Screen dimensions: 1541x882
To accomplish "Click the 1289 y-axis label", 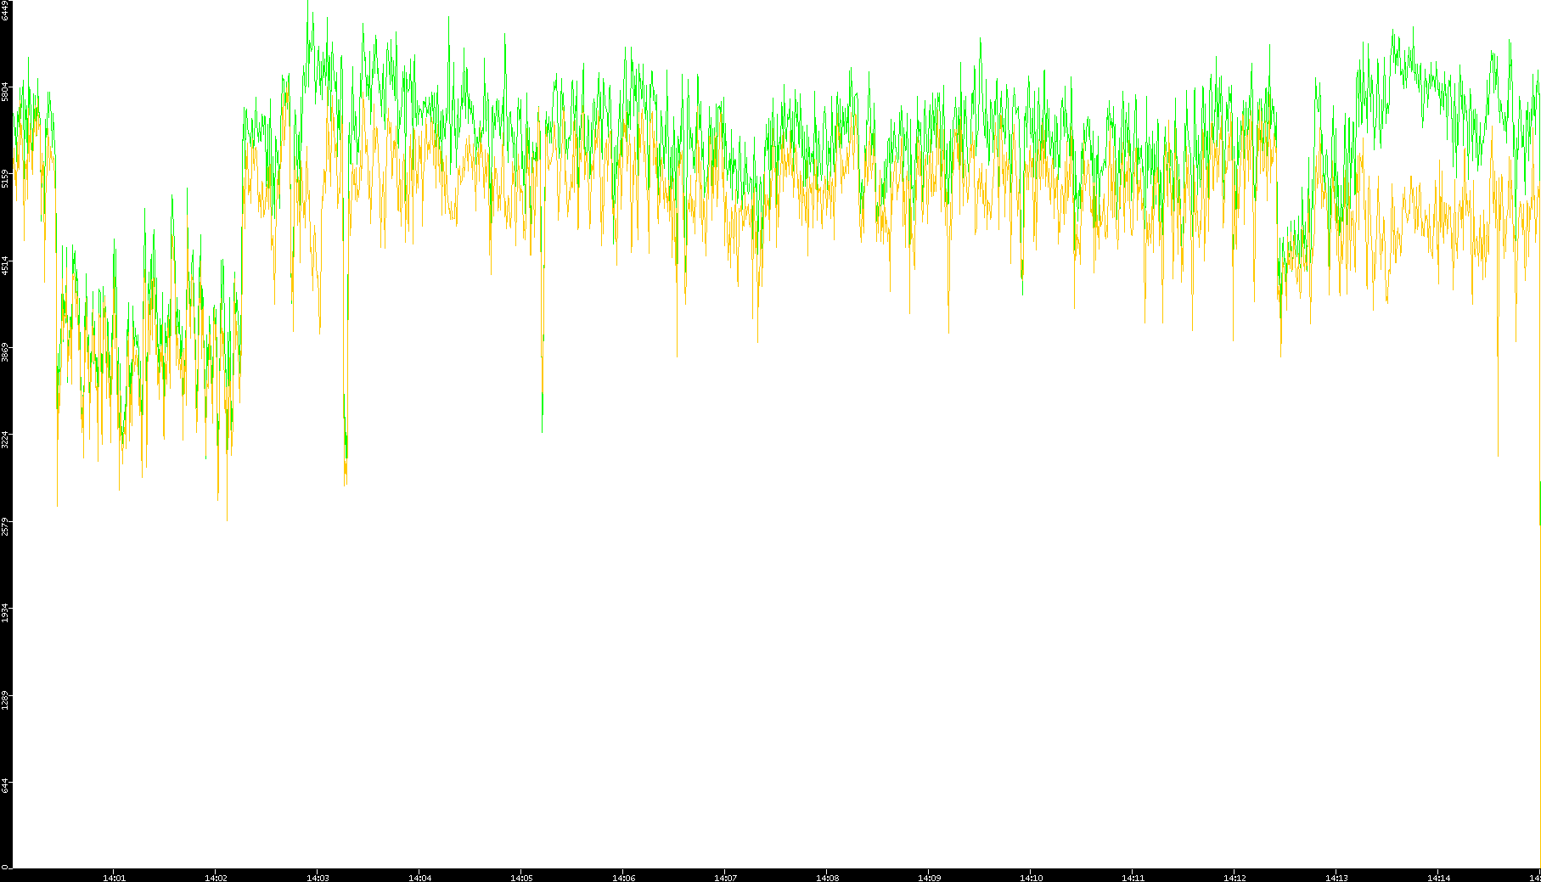I will [x=6, y=700].
